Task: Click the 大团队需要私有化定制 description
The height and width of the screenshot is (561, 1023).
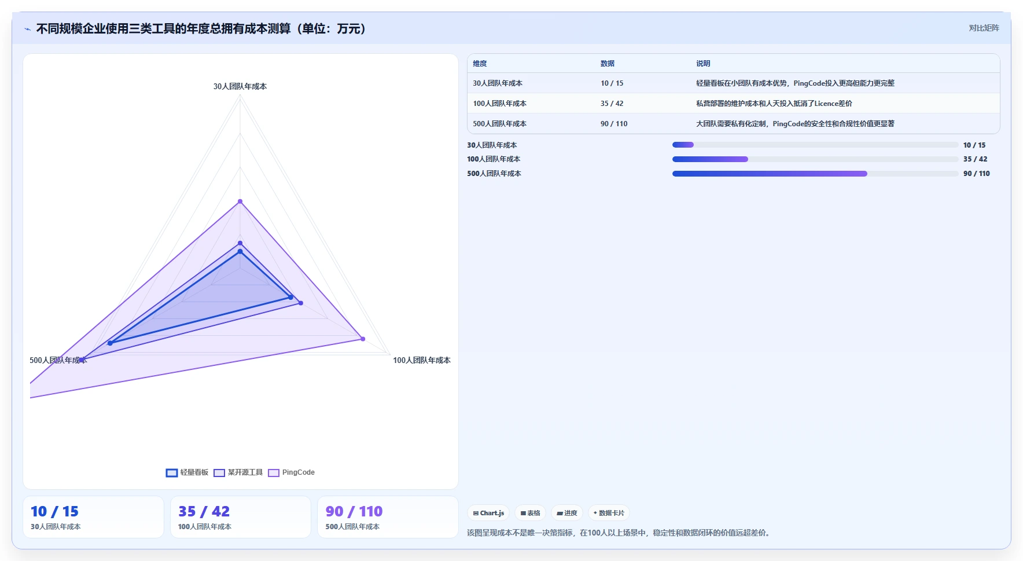Action: coord(795,124)
